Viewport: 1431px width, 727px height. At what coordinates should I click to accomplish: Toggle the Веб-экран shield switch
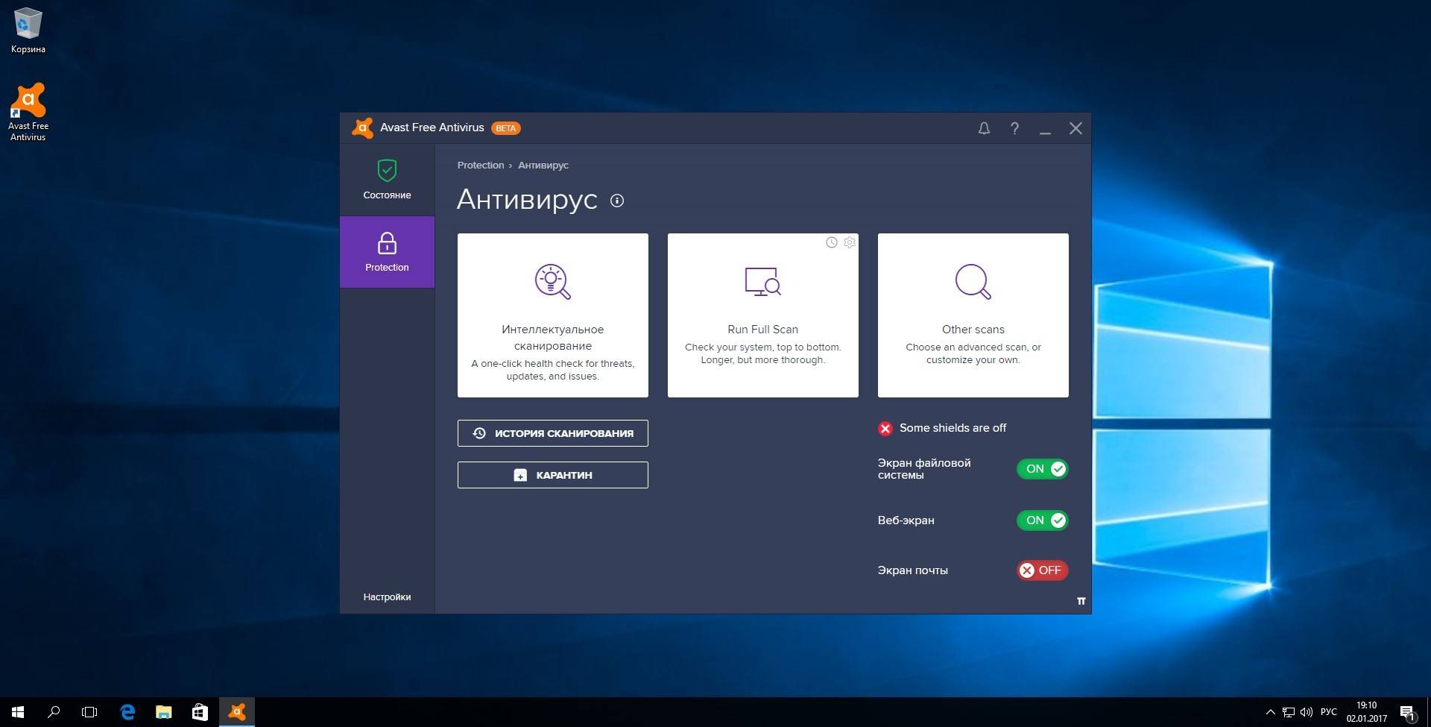pos(1042,520)
